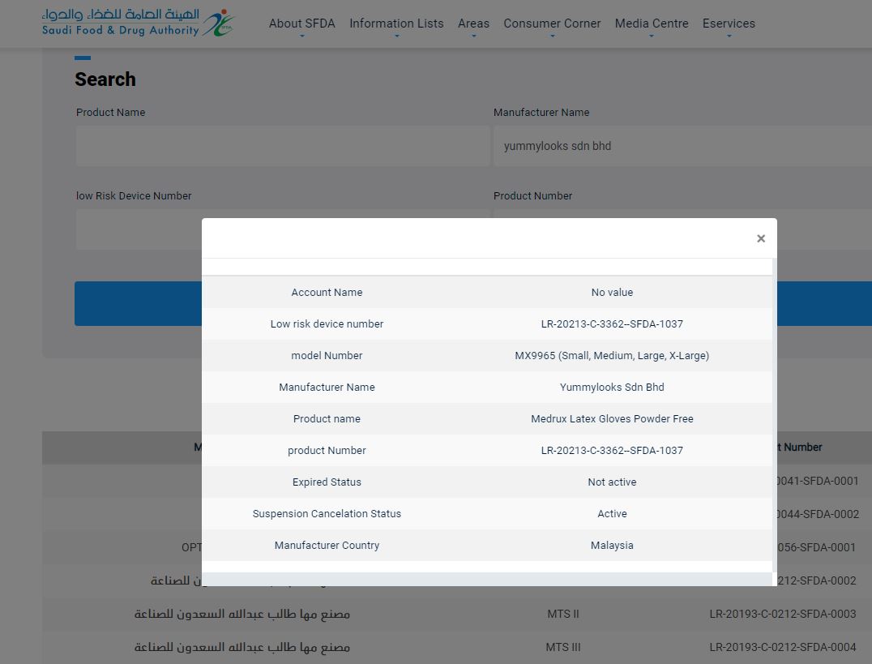Select the 'Active' suspension cancelation status
872x664 pixels.
tap(612, 514)
